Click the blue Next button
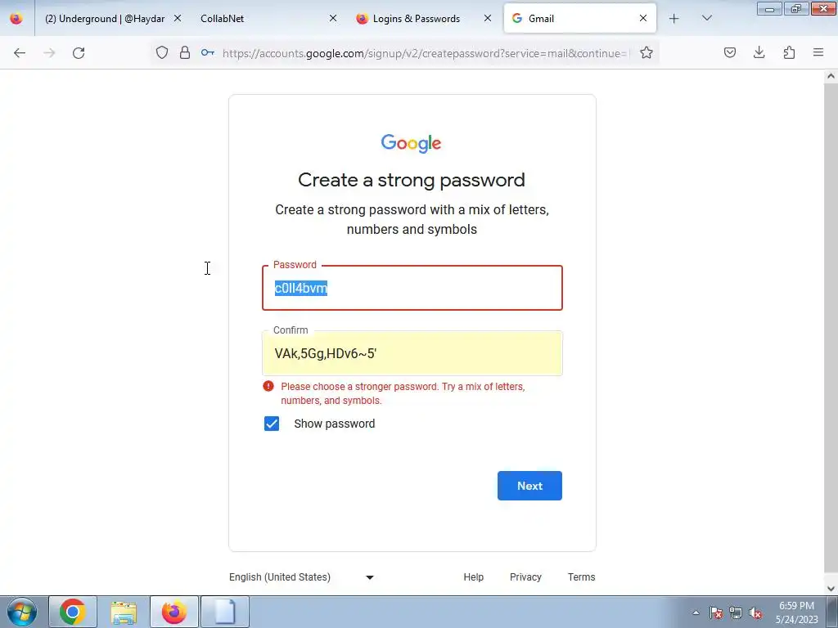Image resolution: width=838 pixels, height=628 pixels. [x=529, y=486]
